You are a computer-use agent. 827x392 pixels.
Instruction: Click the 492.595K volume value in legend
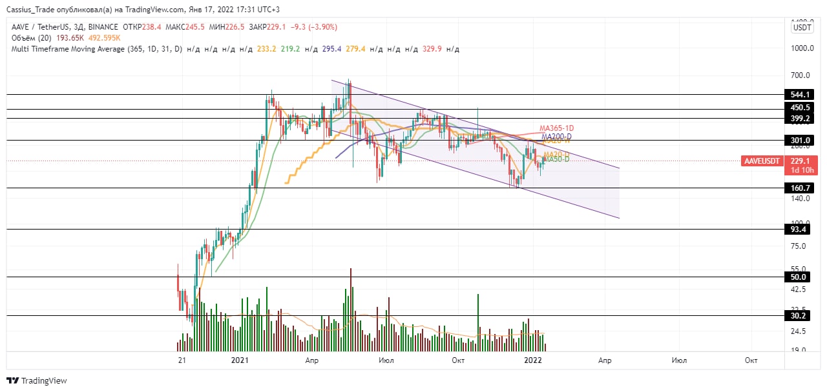pyautogui.click(x=104, y=38)
